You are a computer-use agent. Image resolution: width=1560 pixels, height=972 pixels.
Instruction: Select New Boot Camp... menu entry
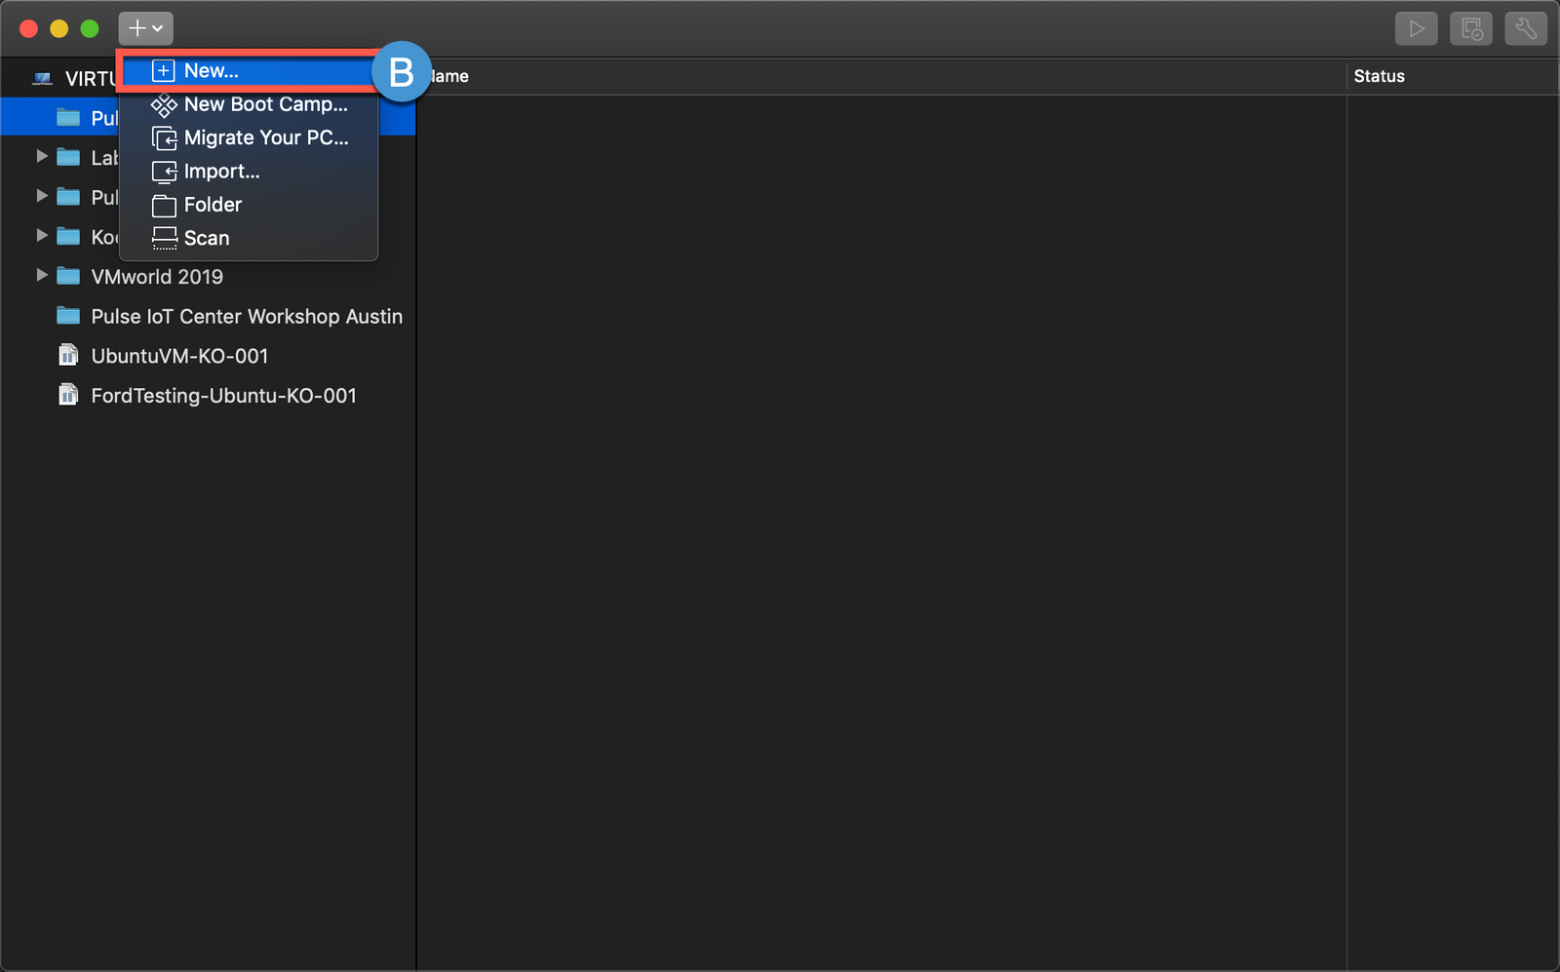click(x=265, y=104)
